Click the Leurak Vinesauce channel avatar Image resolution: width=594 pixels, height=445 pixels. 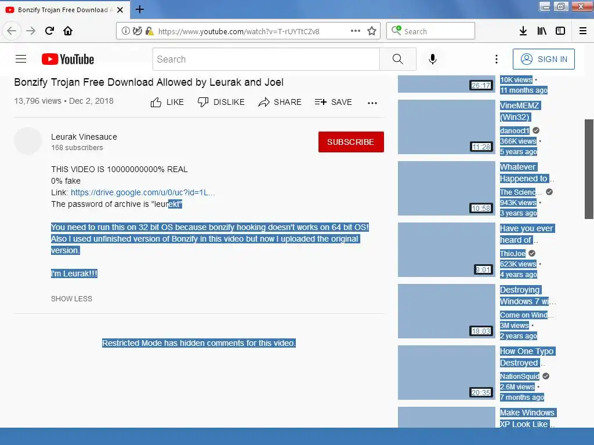[x=28, y=141]
